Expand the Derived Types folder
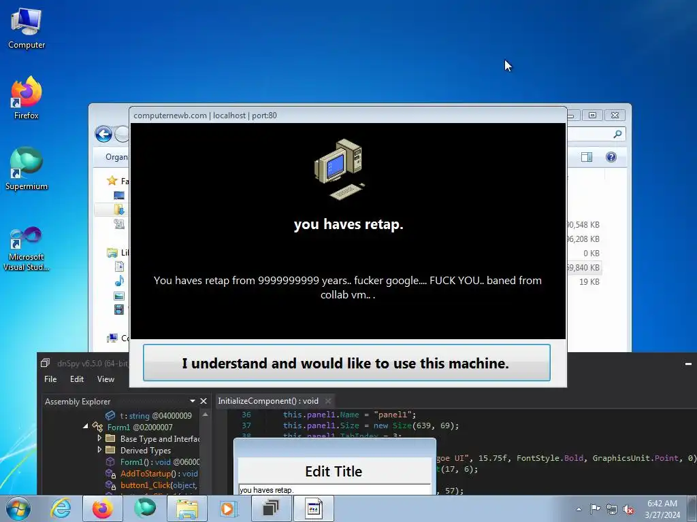The image size is (697, 522). tap(99, 450)
